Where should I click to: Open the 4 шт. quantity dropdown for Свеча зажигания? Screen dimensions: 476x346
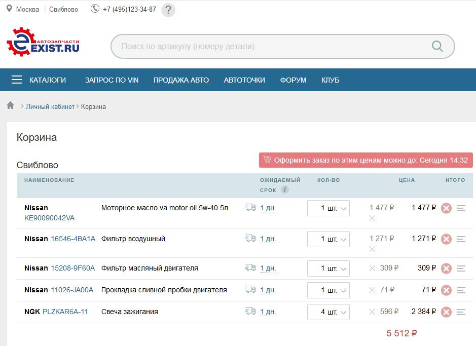coord(328,312)
